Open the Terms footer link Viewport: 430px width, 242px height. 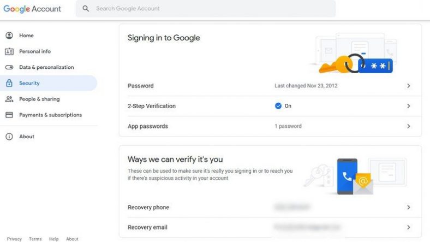tap(35, 239)
